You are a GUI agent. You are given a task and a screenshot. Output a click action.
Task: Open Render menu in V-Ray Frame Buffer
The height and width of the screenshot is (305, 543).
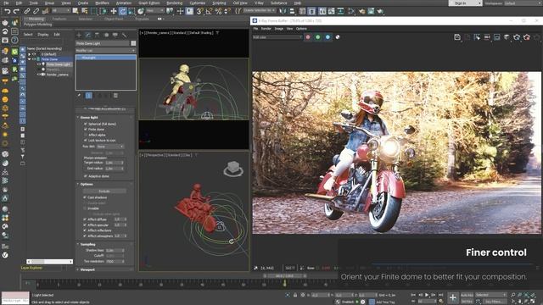(x=266, y=28)
